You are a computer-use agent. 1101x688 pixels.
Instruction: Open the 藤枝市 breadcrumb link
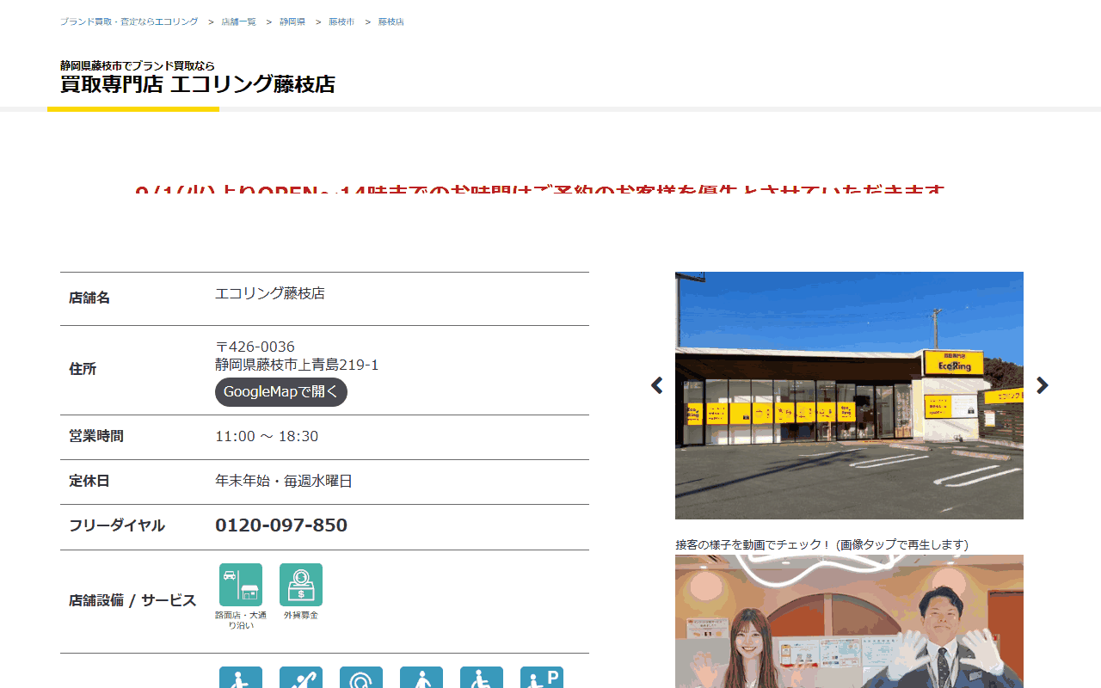(341, 21)
